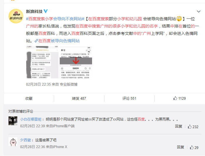The width and height of the screenshot is (205, 156).
Task: Click the 新浪科技 account name
Action: [34, 11]
